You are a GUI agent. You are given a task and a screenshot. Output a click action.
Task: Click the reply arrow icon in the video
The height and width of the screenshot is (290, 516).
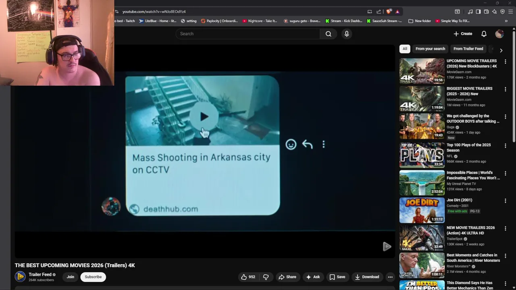[x=307, y=144]
